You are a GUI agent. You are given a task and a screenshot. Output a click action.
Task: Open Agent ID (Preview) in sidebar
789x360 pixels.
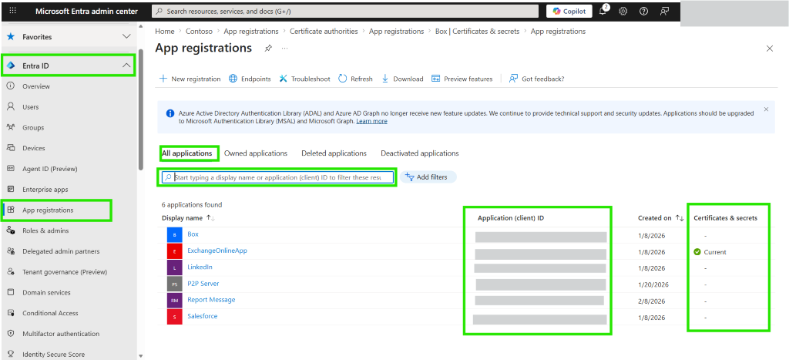(50, 169)
